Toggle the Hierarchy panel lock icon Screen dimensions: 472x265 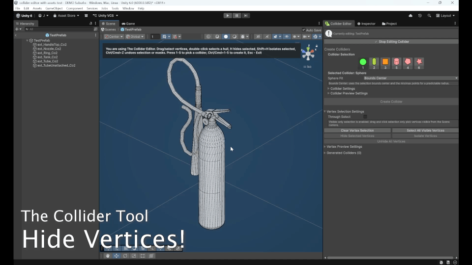click(x=90, y=24)
